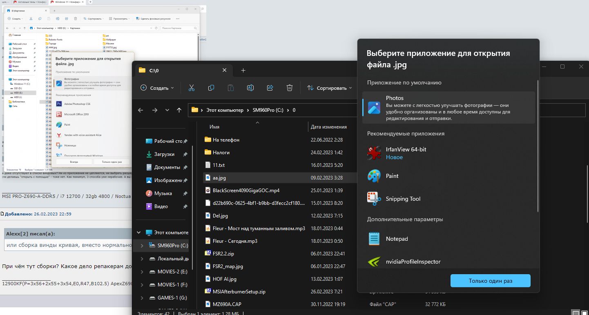The image size is (589, 315).
Task: Share the file via dark Explorer toolbar
Action: coord(270,88)
